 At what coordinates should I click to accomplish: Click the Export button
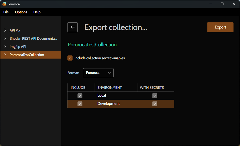pyautogui.click(x=220, y=27)
